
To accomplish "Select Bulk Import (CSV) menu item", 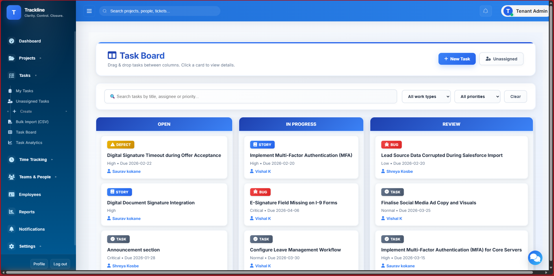I will pos(32,122).
